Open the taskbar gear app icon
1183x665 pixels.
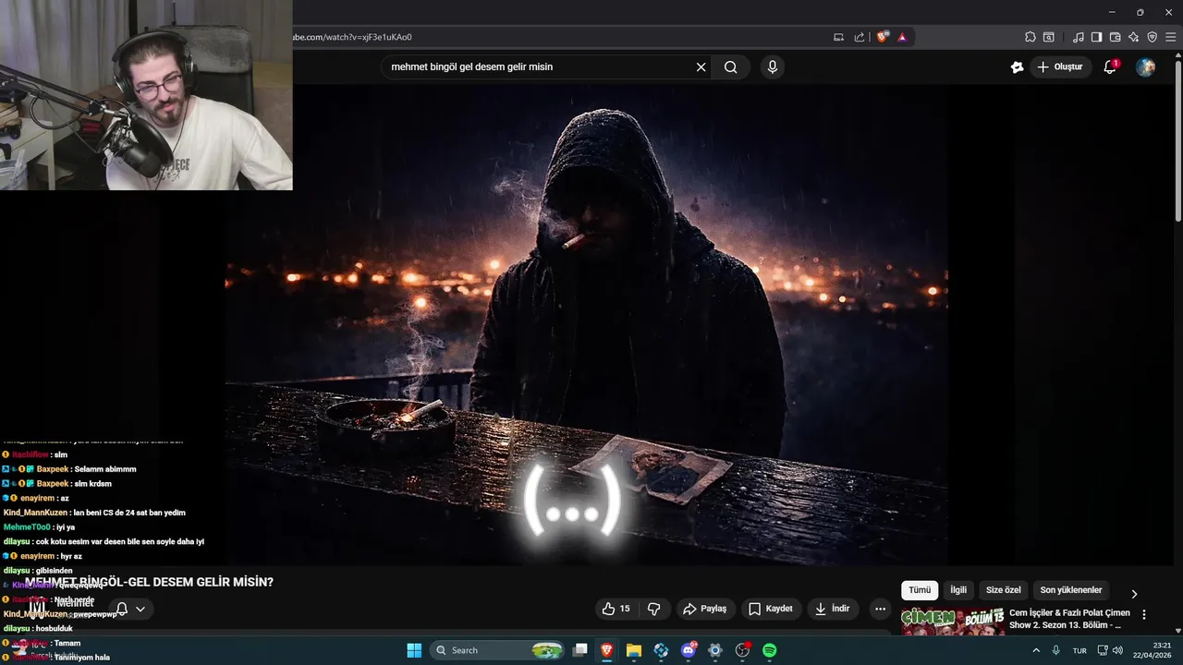[x=714, y=650]
